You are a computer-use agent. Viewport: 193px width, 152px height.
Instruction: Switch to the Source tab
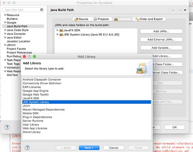[x=82, y=19]
